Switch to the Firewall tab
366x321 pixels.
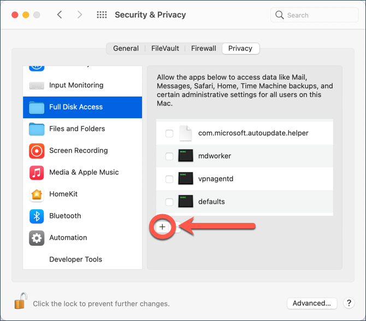[204, 49]
